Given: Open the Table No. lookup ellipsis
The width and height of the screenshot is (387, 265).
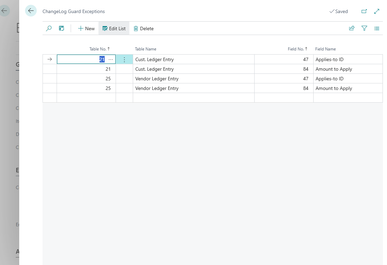Looking at the screenshot, I should [x=111, y=59].
